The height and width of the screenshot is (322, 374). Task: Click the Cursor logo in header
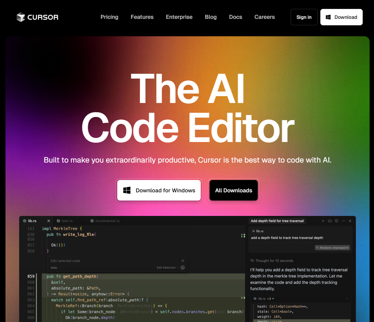point(38,17)
